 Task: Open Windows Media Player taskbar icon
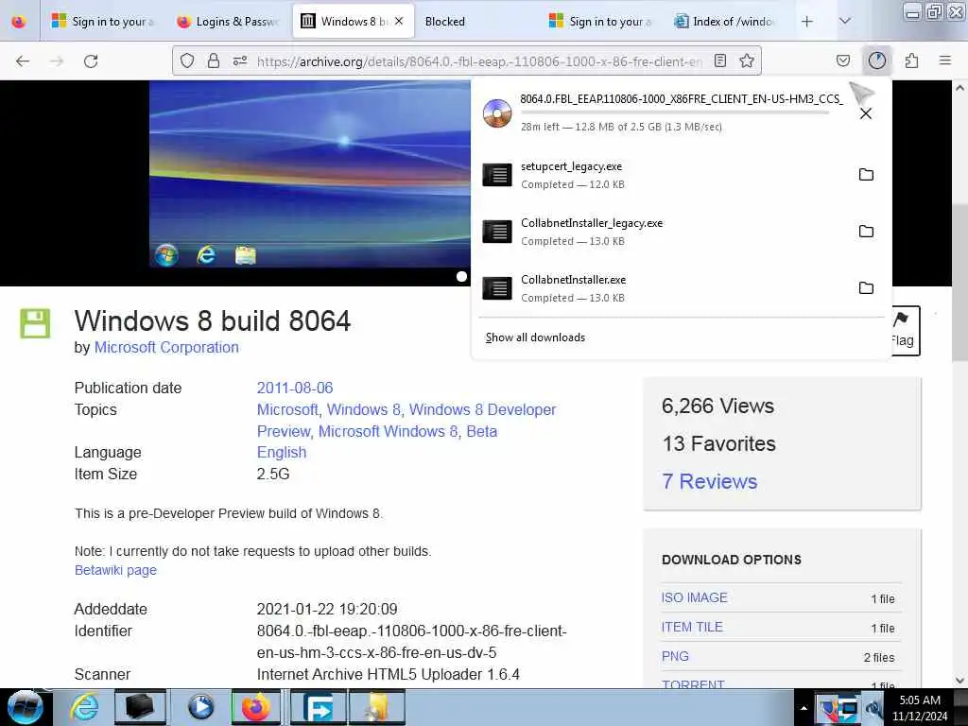coord(200,707)
